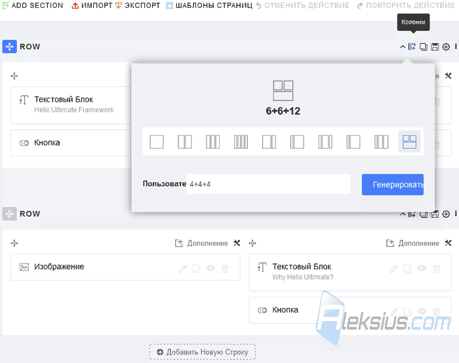This screenshot has height=363, width=459.
Task: Select four equal columns layout
Action: coord(241,142)
